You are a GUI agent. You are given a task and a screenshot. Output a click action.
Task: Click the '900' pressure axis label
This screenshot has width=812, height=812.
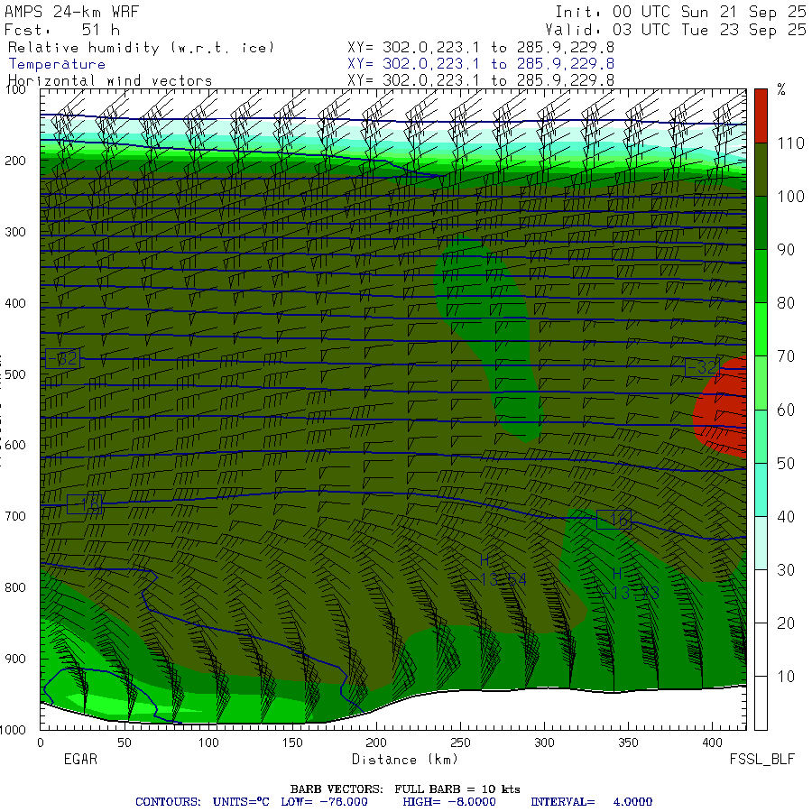pos(15,659)
